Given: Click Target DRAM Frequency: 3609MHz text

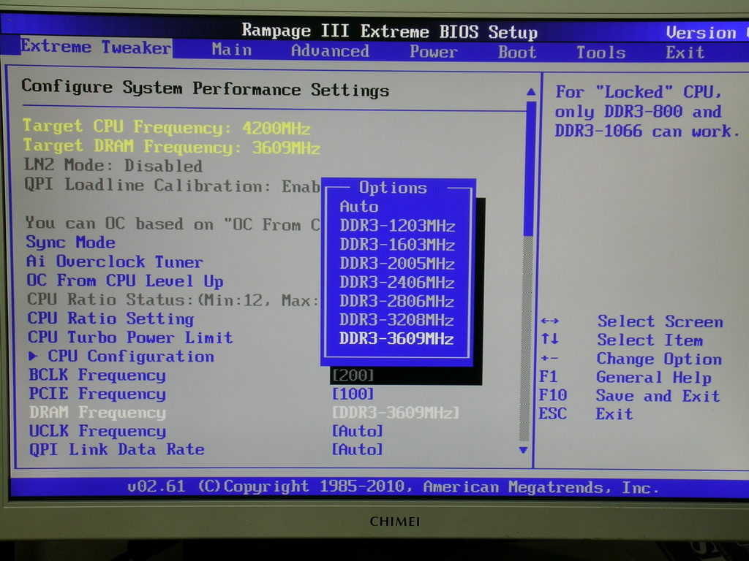Looking at the screenshot, I should (x=172, y=146).
